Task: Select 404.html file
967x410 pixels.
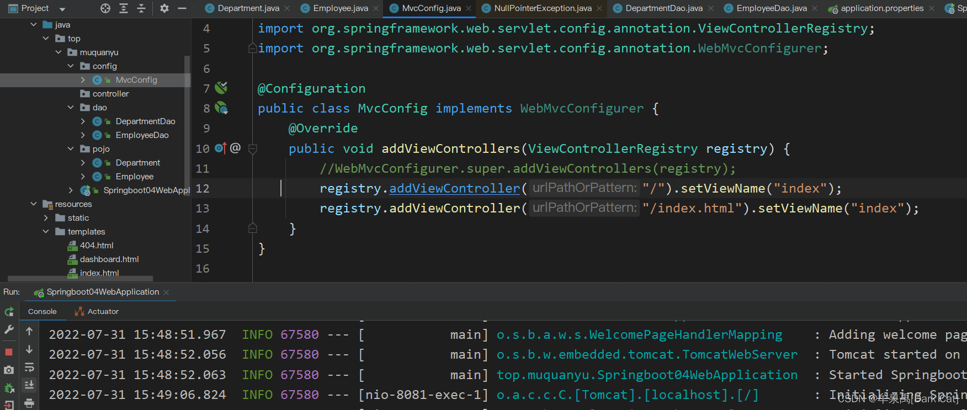Action: tap(97, 246)
